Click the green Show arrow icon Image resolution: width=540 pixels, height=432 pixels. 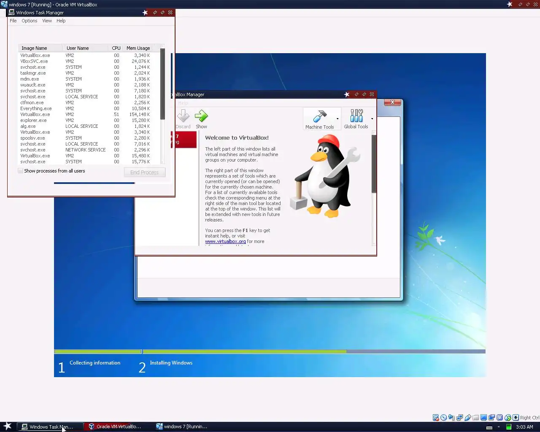pyautogui.click(x=201, y=116)
